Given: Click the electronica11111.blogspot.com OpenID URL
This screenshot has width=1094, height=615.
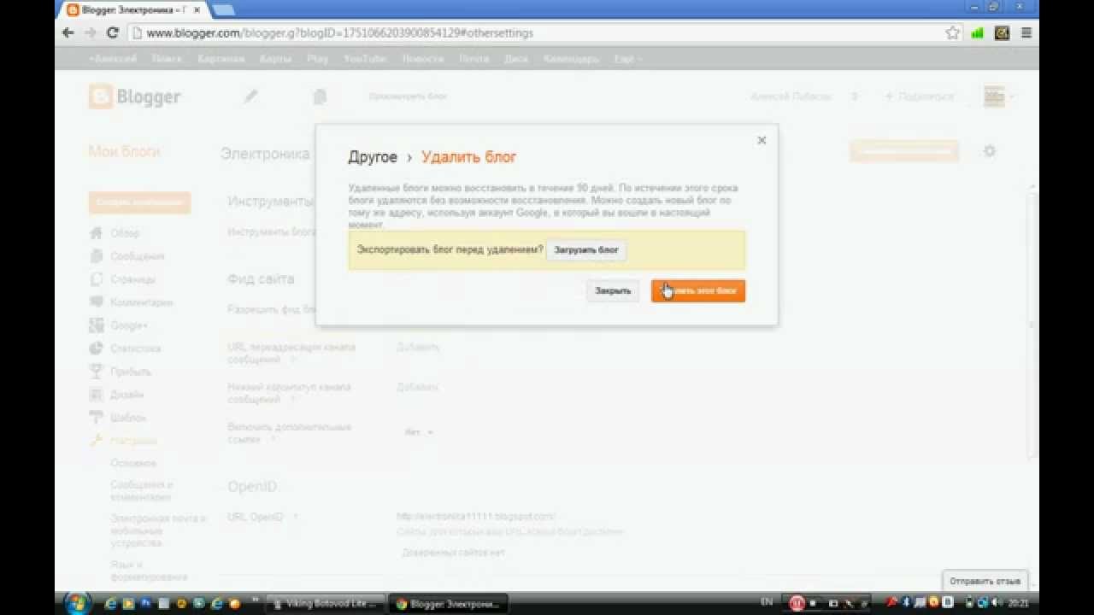Looking at the screenshot, I should click(x=476, y=517).
